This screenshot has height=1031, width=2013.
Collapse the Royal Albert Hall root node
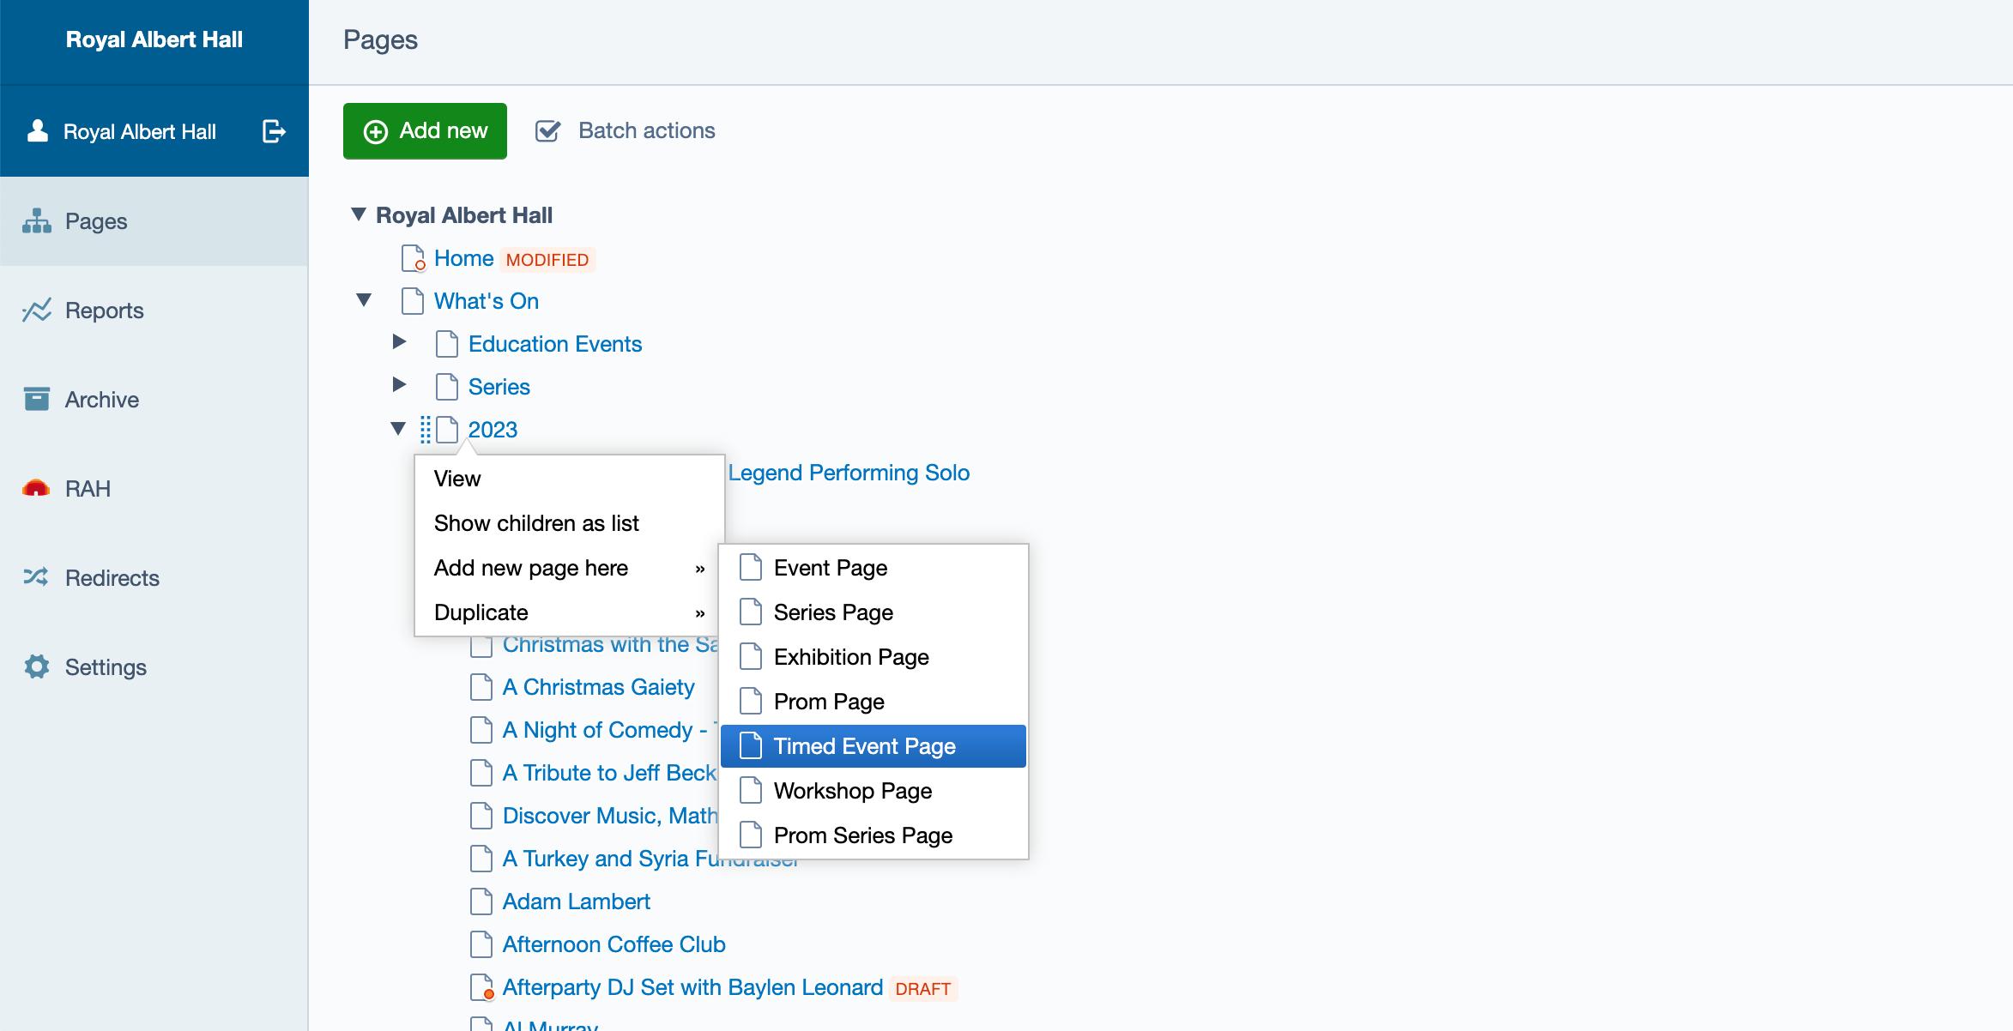pyautogui.click(x=359, y=214)
